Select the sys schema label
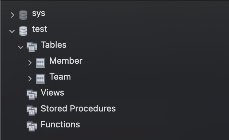Image resolution: width=229 pixels, height=140 pixels. [39, 14]
